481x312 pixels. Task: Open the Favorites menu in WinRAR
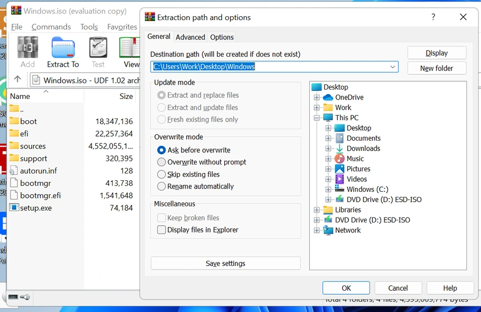122,27
